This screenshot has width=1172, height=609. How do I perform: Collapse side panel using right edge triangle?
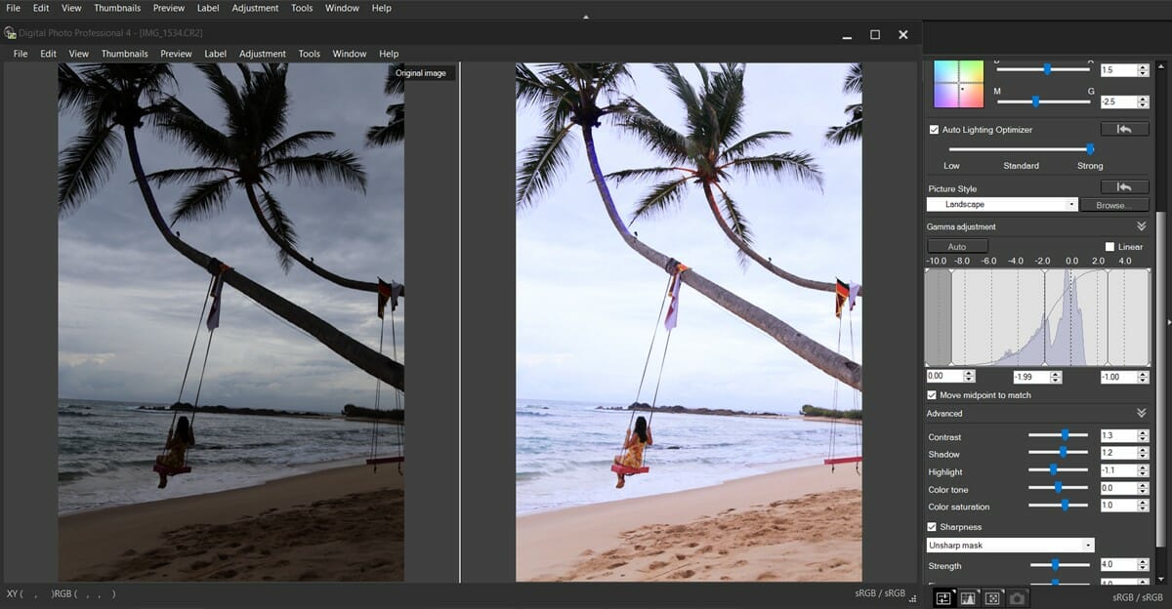point(1168,321)
